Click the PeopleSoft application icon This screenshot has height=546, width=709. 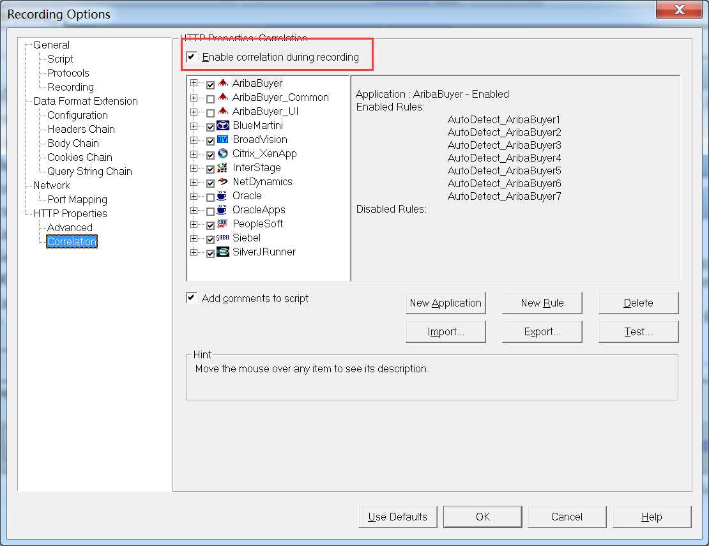pos(223,224)
